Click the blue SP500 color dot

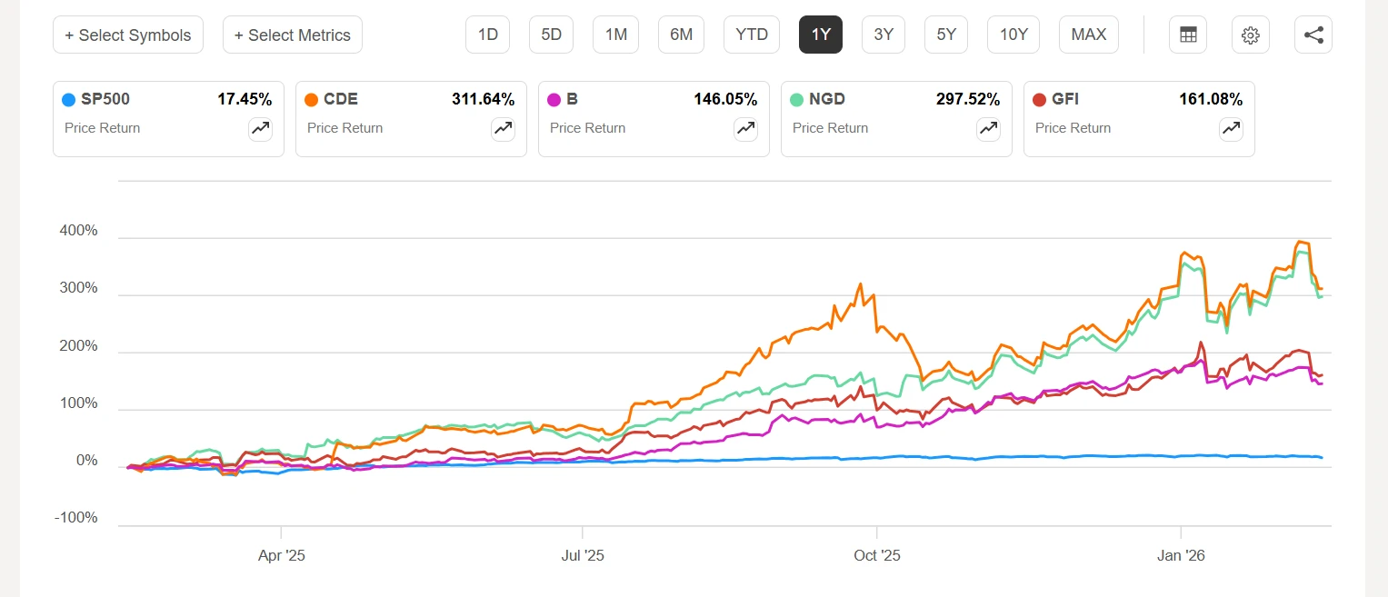[x=68, y=100]
